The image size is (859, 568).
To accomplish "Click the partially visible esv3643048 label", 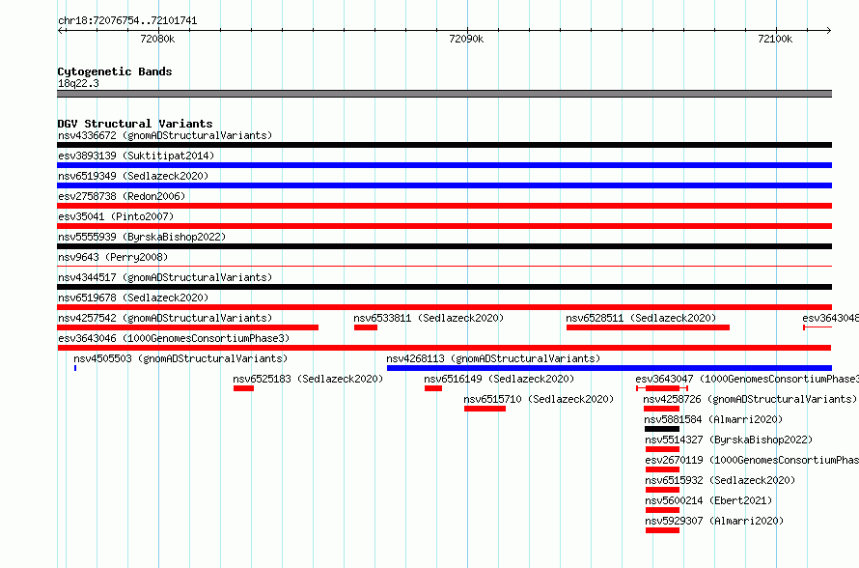I will [x=830, y=318].
